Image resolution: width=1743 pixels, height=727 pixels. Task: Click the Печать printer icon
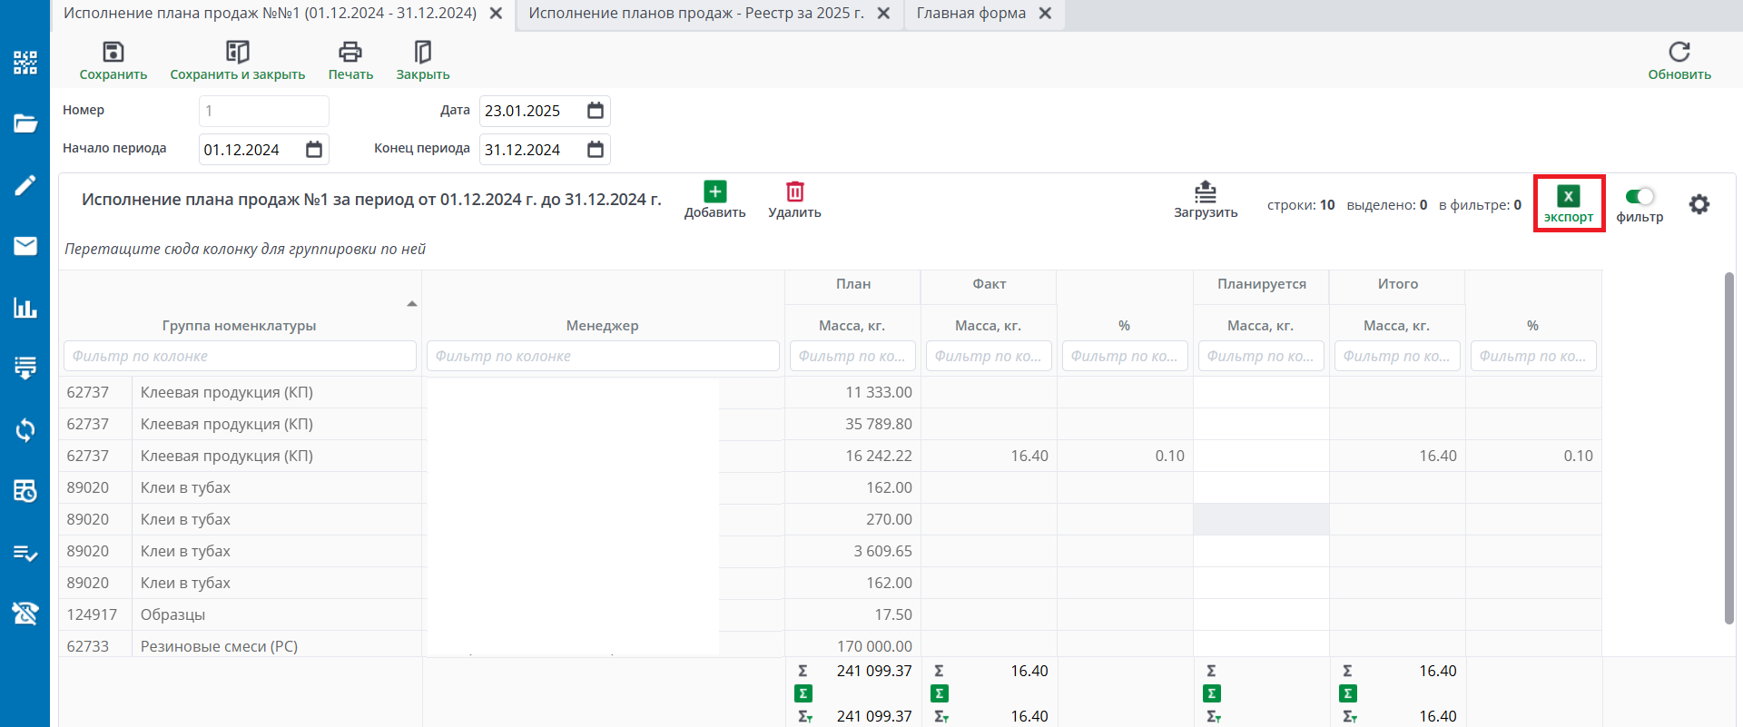tap(350, 52)
